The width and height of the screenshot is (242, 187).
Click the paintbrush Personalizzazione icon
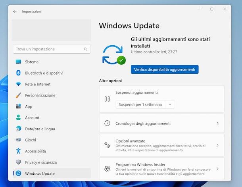pyautogui.click(x=18, y=95)
